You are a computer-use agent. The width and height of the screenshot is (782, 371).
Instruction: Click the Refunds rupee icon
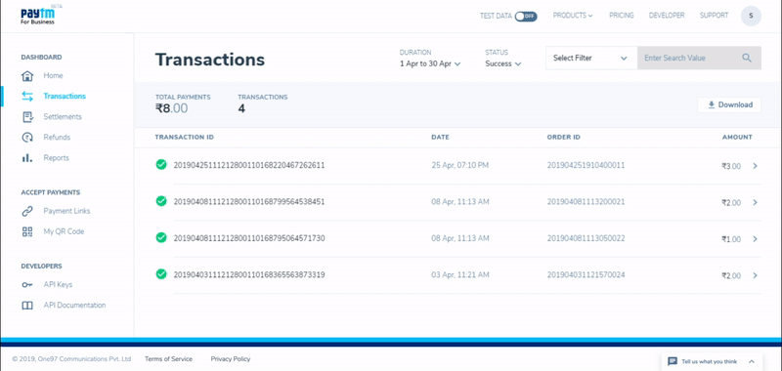(27, 137)
